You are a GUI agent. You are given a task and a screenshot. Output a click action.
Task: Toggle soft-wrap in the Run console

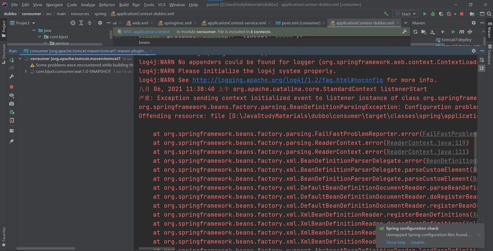click(x=482, y=60)
